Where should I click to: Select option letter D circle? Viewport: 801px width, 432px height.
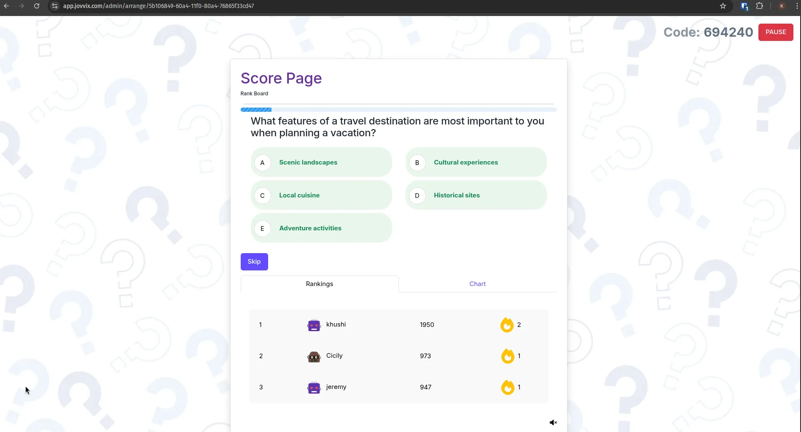pyautogui.click(x=417, y=195)
